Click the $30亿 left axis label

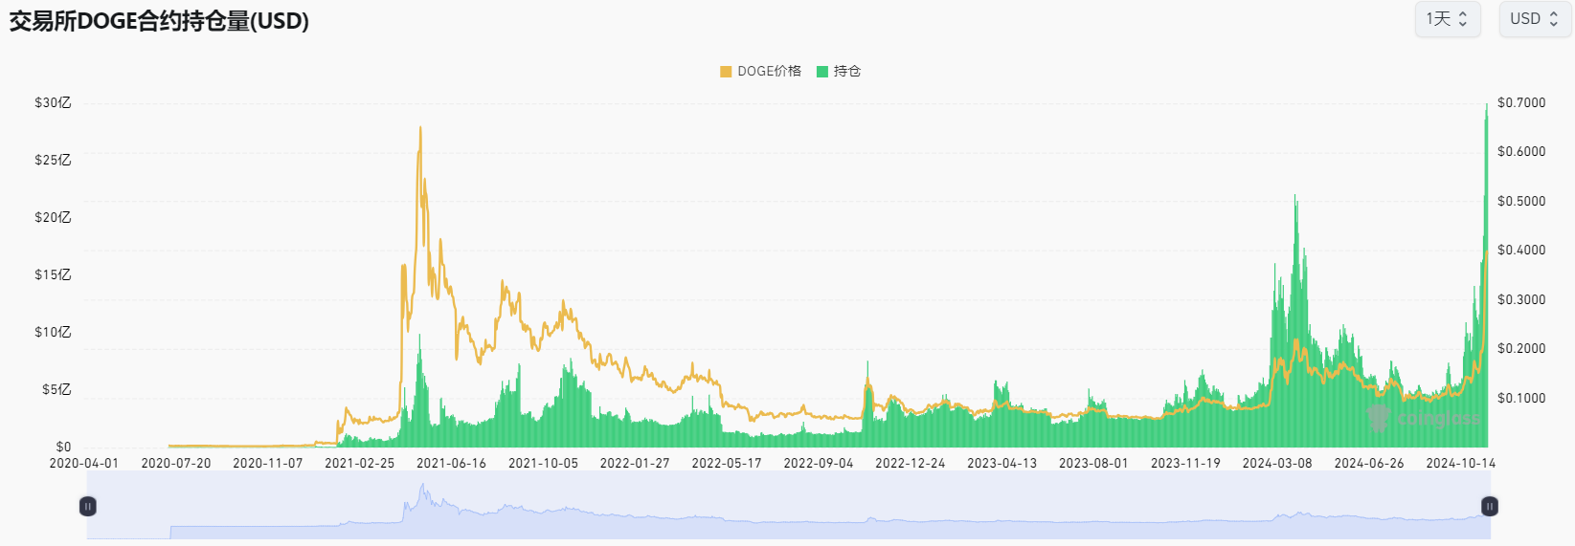[53, 102]
